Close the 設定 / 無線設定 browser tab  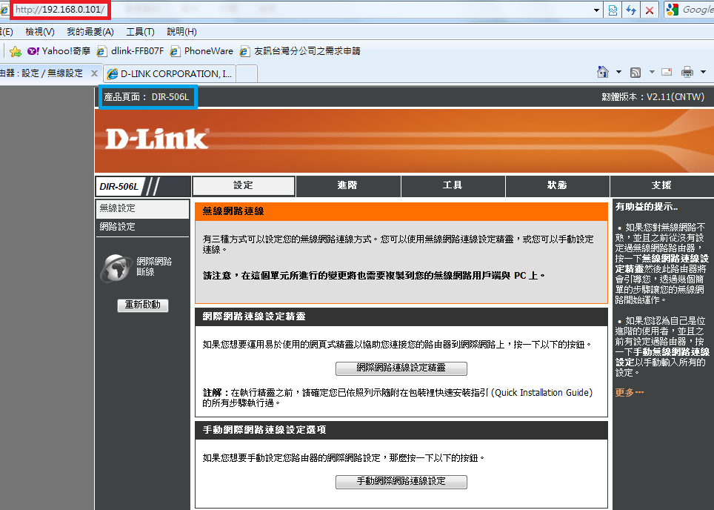click(94, 73)
